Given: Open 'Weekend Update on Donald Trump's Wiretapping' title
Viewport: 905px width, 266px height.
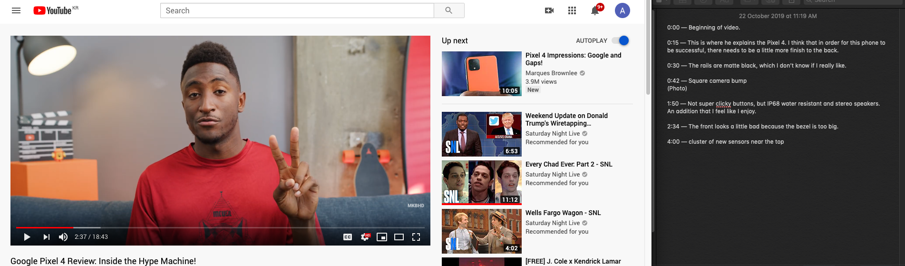Looking at the screenshot, I should point(566,119).
